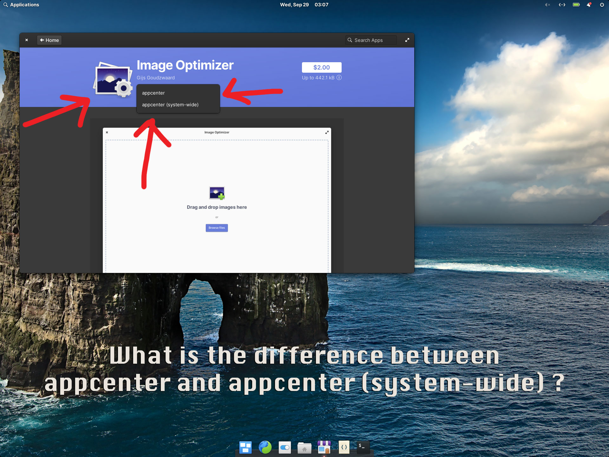Click the Image Optimizer screenshot preview

217,200
